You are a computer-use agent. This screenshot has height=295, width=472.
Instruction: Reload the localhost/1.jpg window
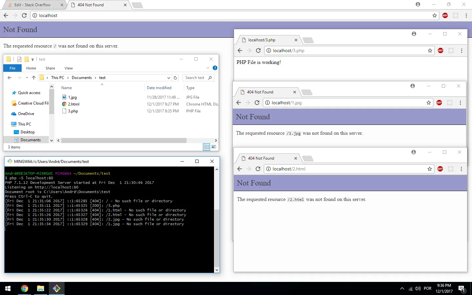pyautogui.click(x=257, y=103)
